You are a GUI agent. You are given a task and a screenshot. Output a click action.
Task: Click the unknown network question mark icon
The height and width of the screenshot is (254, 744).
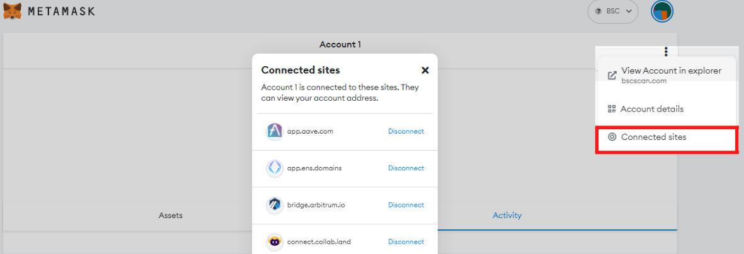pyautogui.click(x=598, y=11)
